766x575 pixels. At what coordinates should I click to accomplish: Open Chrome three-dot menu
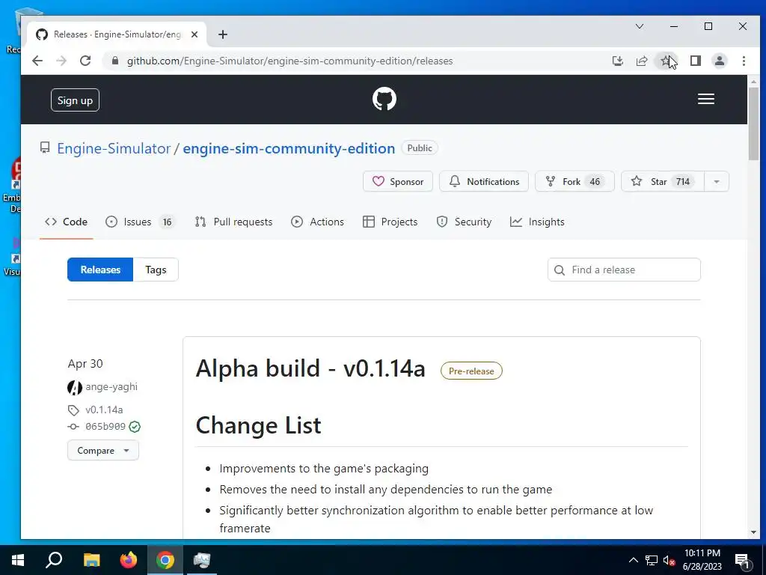pyautogui.click(x=744, y=61)
